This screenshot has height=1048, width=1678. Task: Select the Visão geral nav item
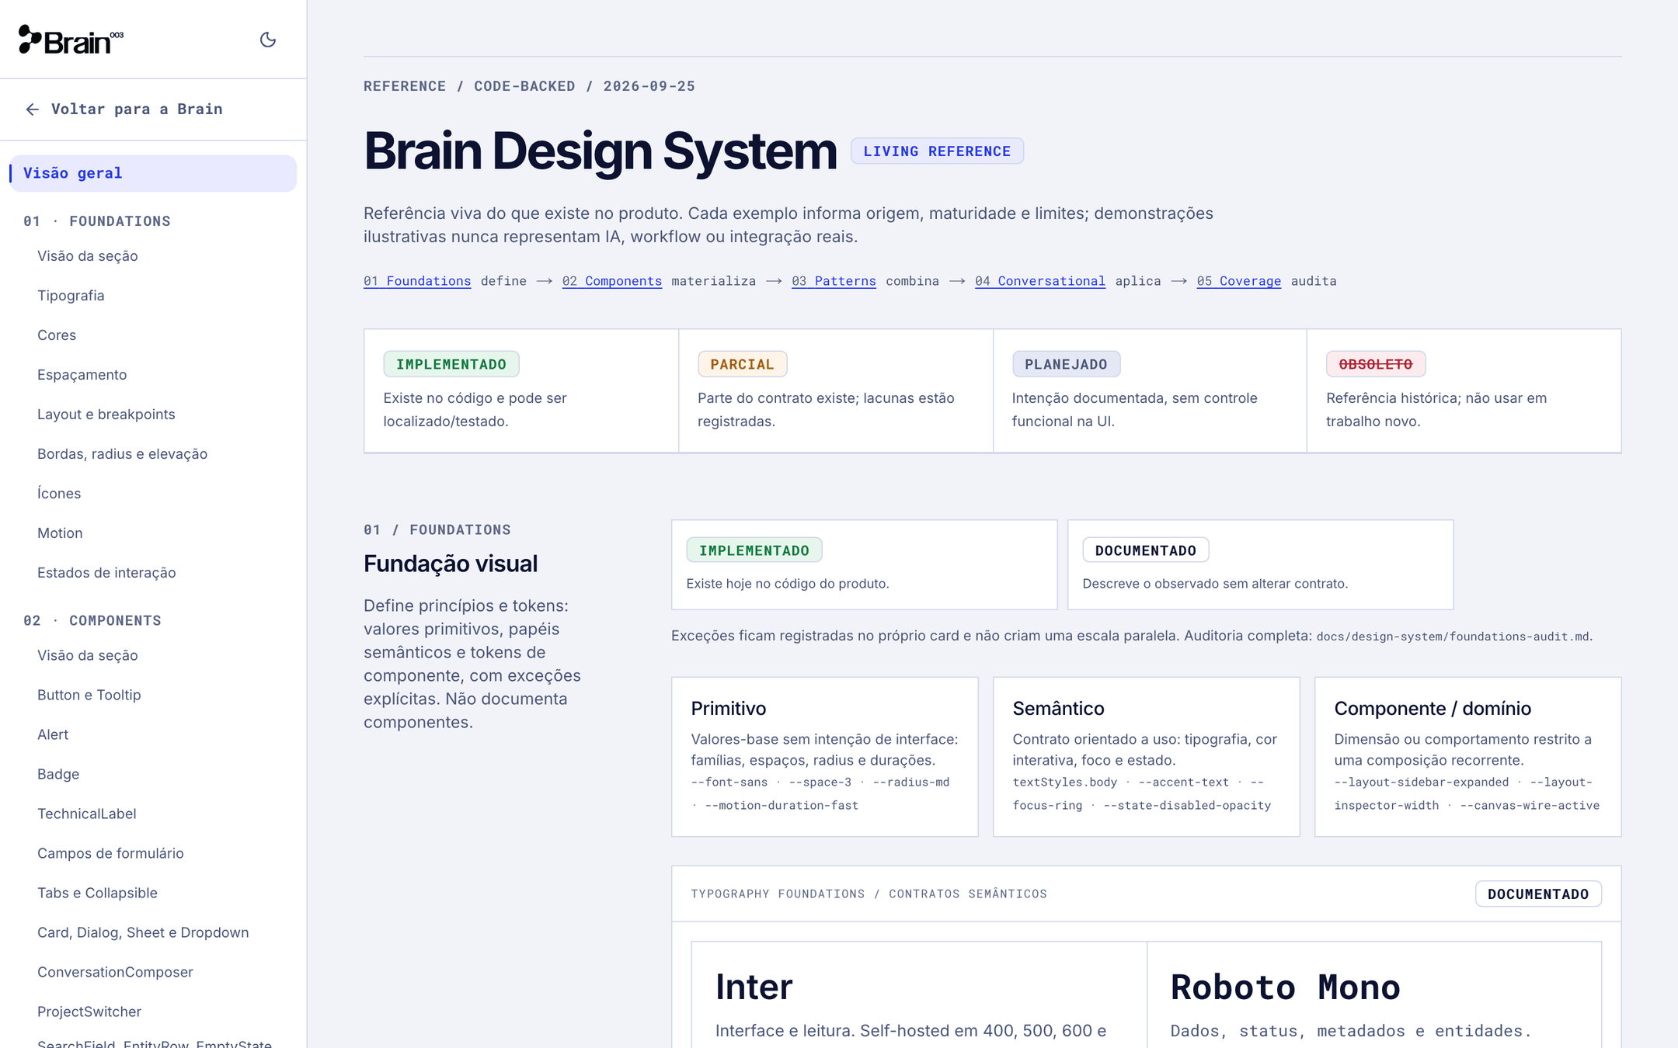pyautogui.click(x=153, y=173)
